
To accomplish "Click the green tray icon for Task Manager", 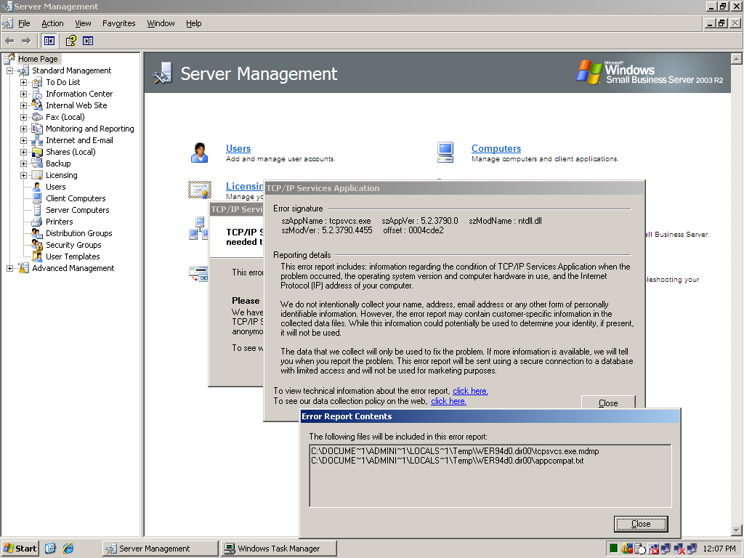I will (613, 549).
